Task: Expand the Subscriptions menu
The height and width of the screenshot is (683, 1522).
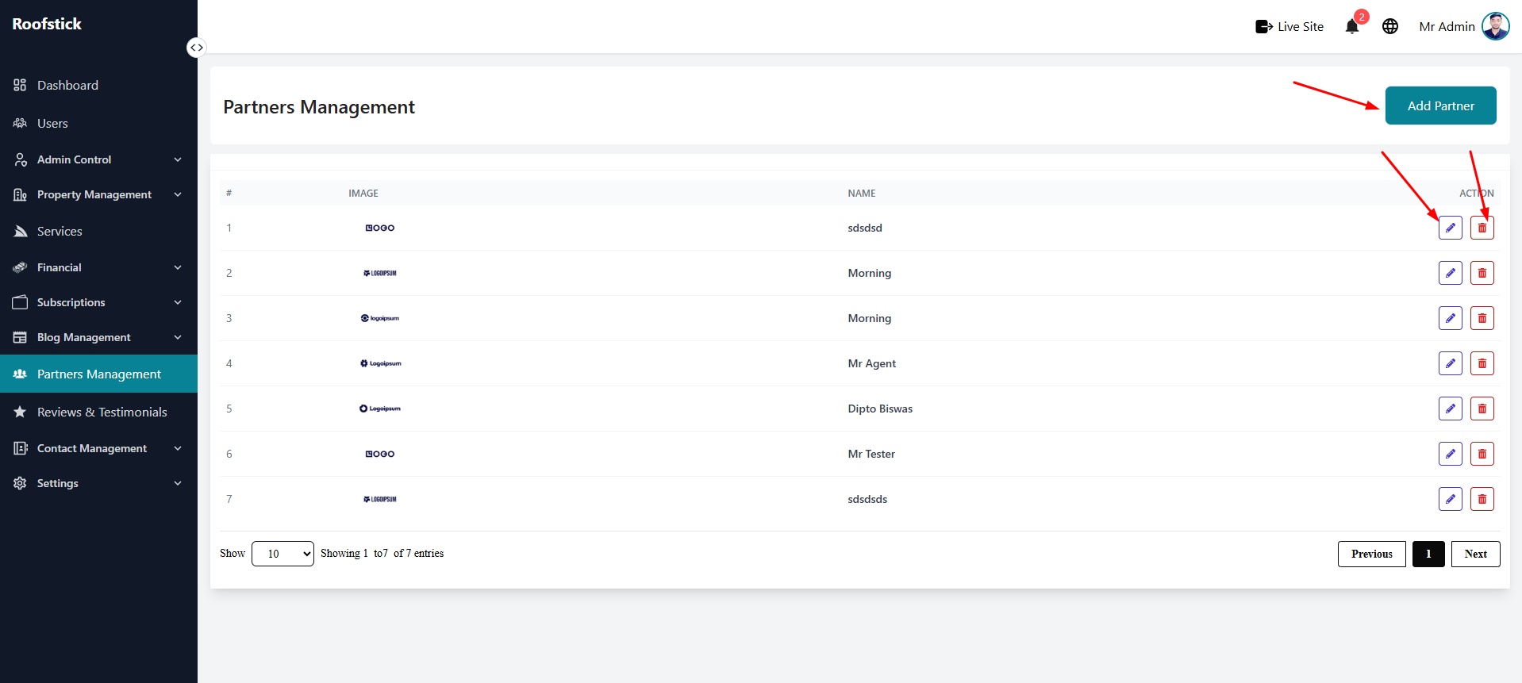Action: click(x=98, y=302)
